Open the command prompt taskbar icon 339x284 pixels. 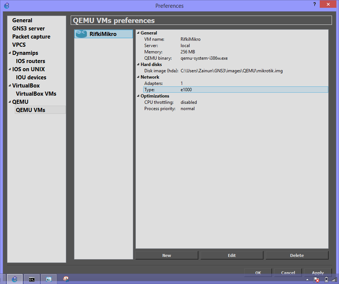pyautogui.click(x=32, y=279)
